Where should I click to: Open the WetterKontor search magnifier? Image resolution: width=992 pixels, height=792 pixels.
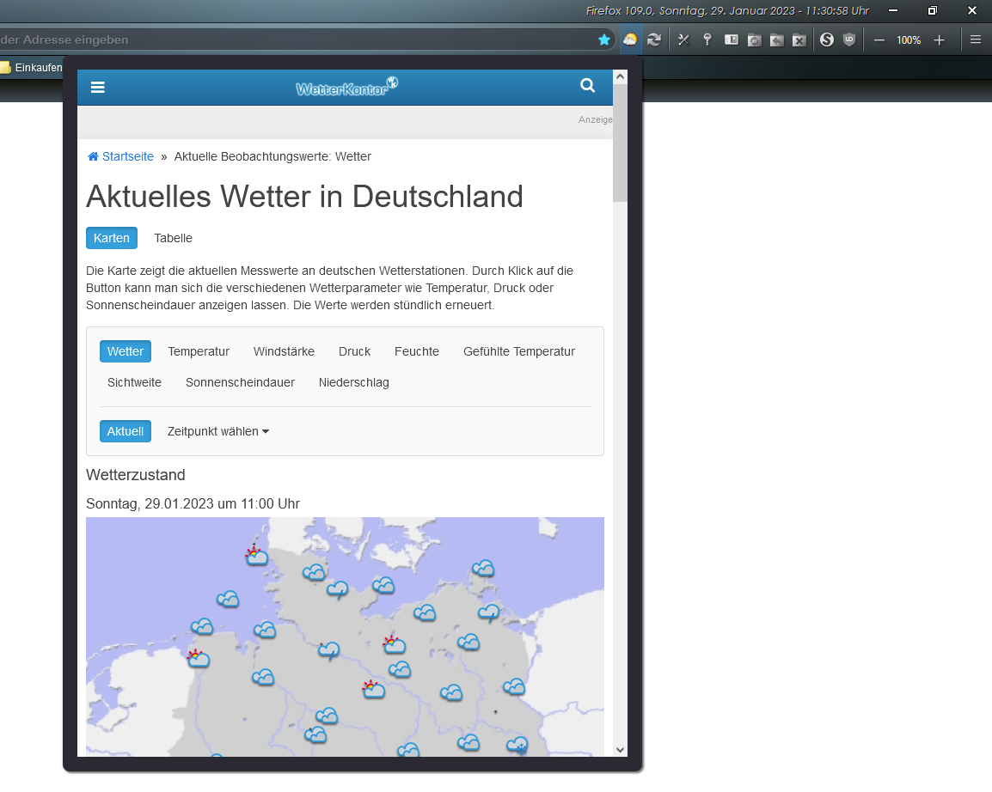(x=588, y=86)
